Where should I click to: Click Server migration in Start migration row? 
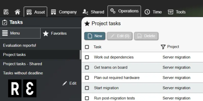(x=177, y=88)
